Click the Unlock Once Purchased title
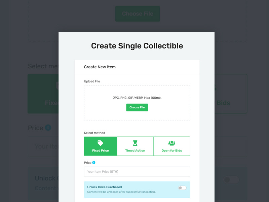This screenshot has width=269, height=202. coord(105,187)
